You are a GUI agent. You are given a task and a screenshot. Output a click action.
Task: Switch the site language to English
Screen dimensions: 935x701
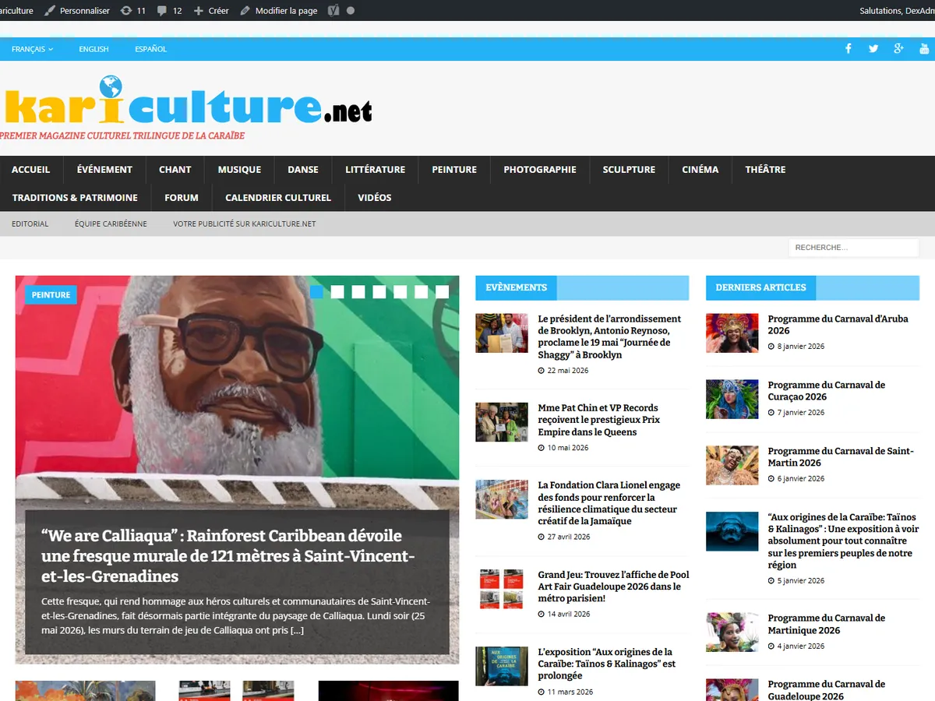(x=93, y=49)
